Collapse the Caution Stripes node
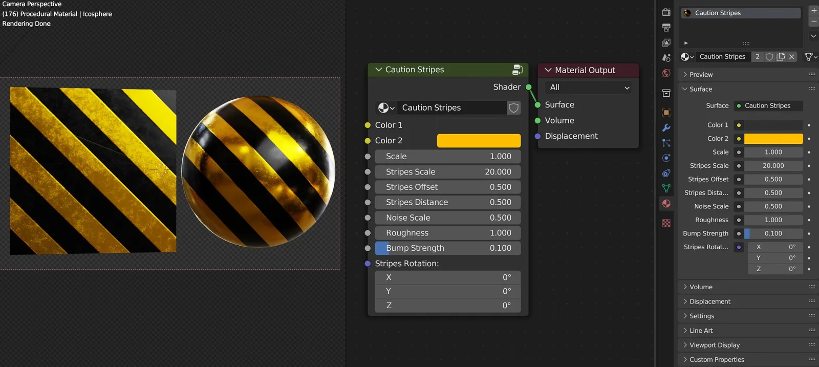Image resolution: width=819 pixels, height=367 pixels. tap(379, 70)
